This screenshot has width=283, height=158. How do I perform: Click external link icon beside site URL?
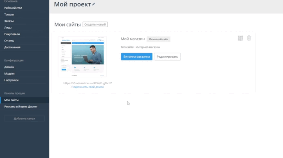pyautogui.click(x=111, y=83)
